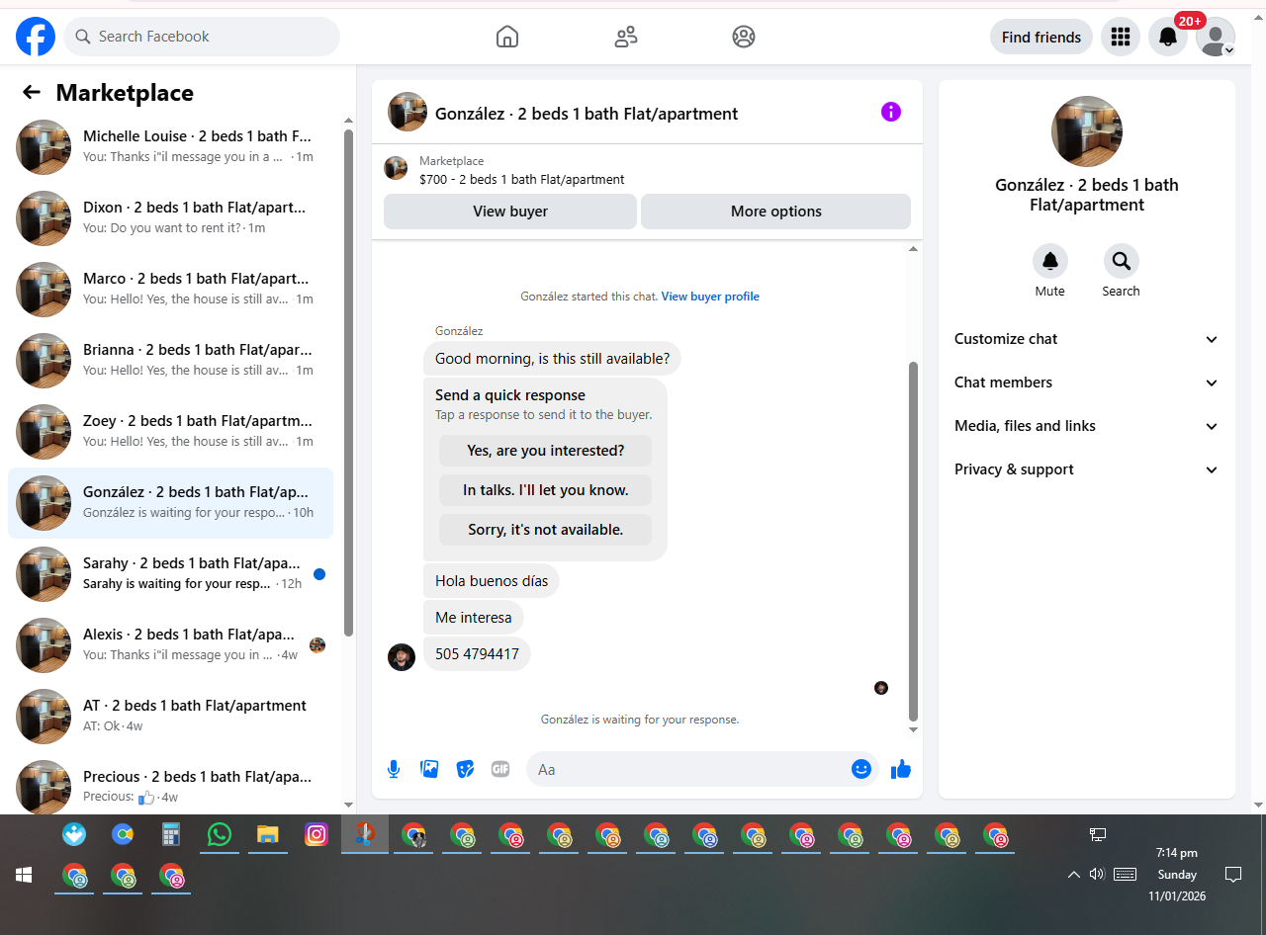Open the Zoey conversation

(170, 432)
